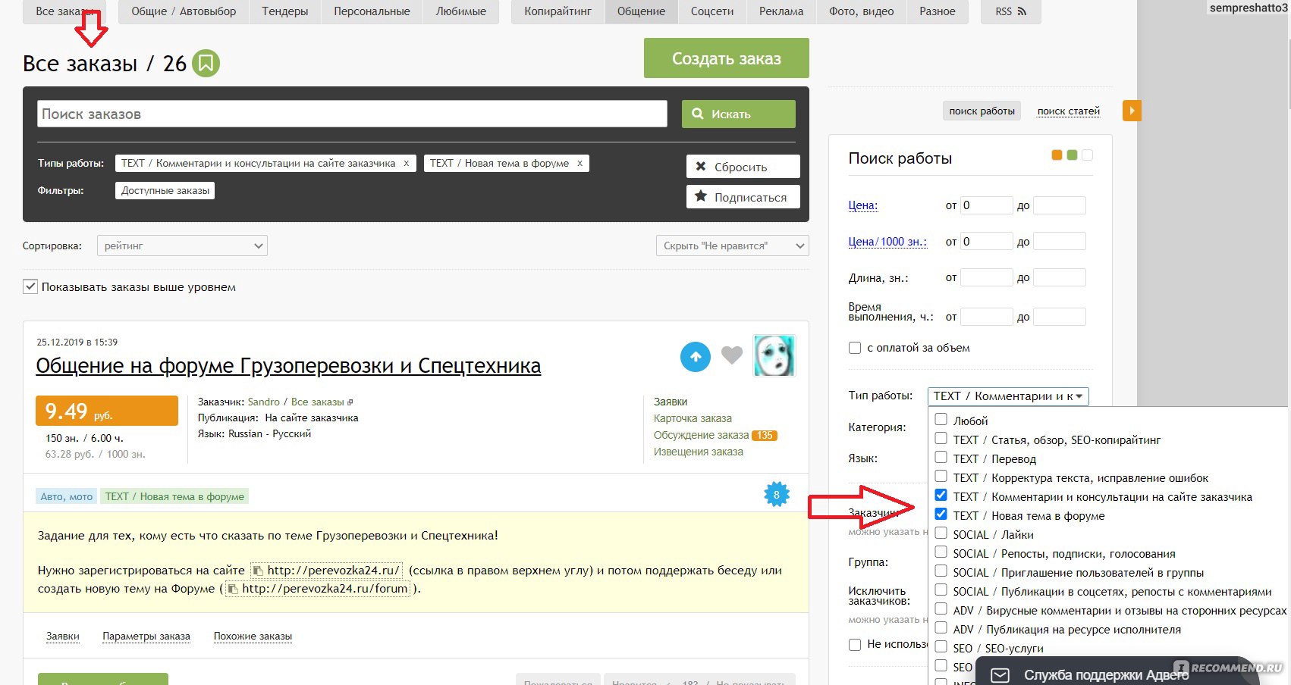Open the Тендеры tab

[285, 11]
